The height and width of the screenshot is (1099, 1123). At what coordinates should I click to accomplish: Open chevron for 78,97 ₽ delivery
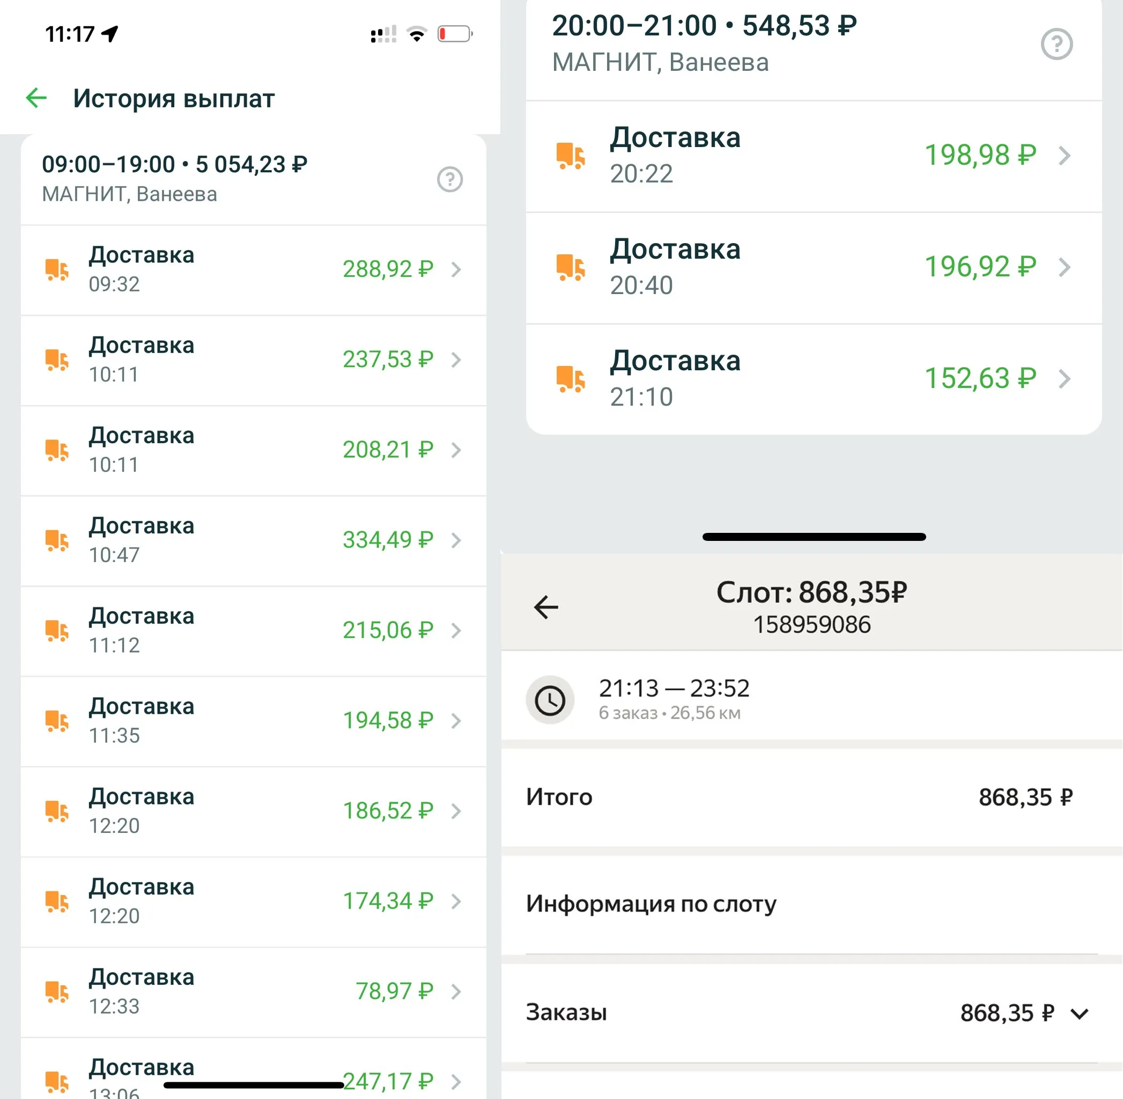456,992
